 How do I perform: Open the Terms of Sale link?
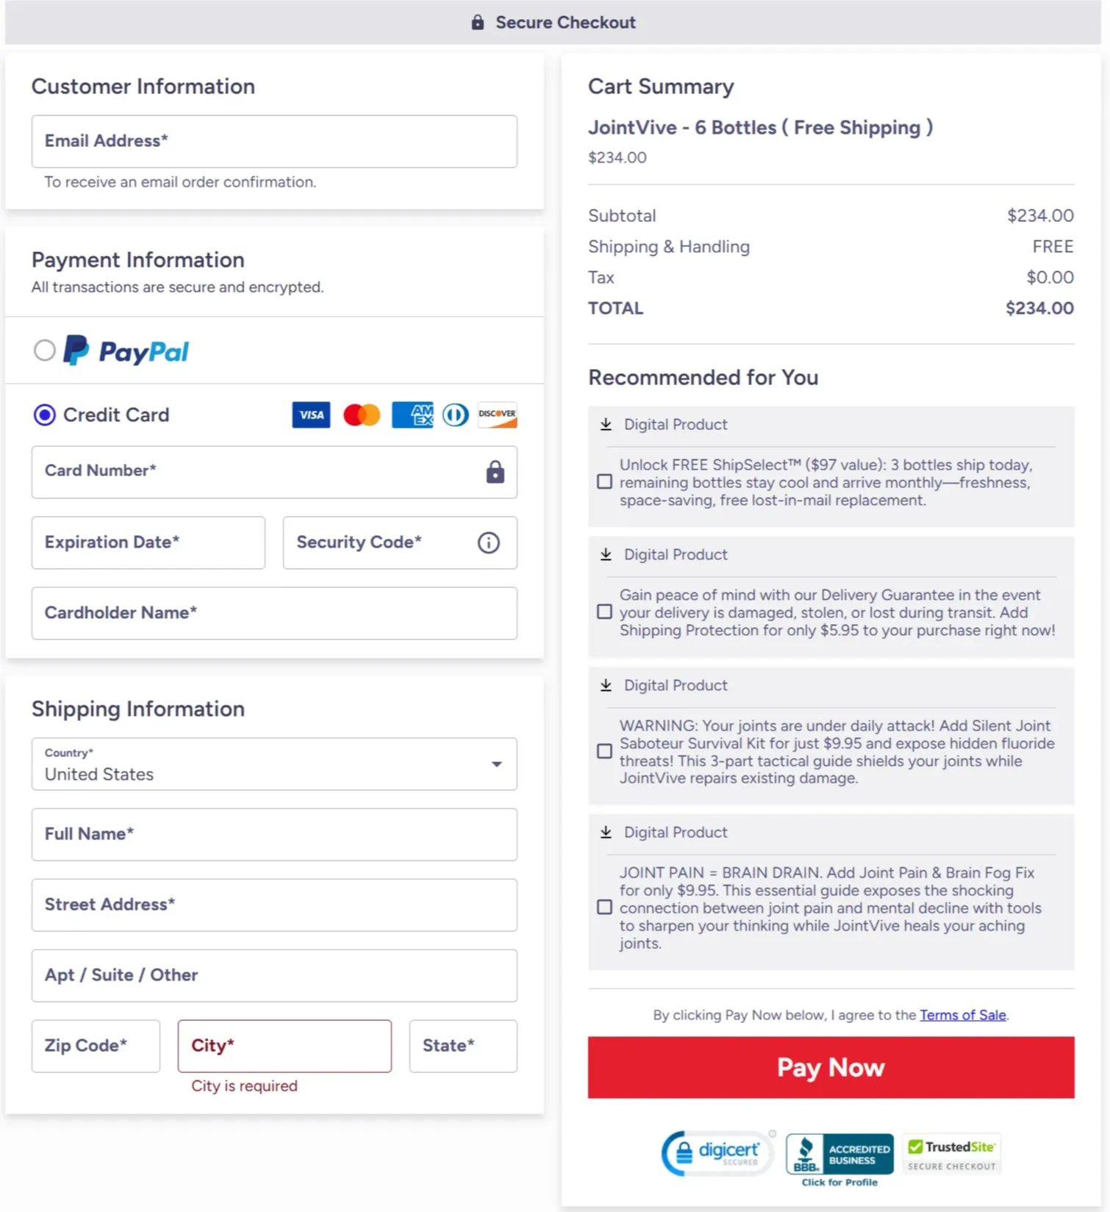tap(962, 1015)
